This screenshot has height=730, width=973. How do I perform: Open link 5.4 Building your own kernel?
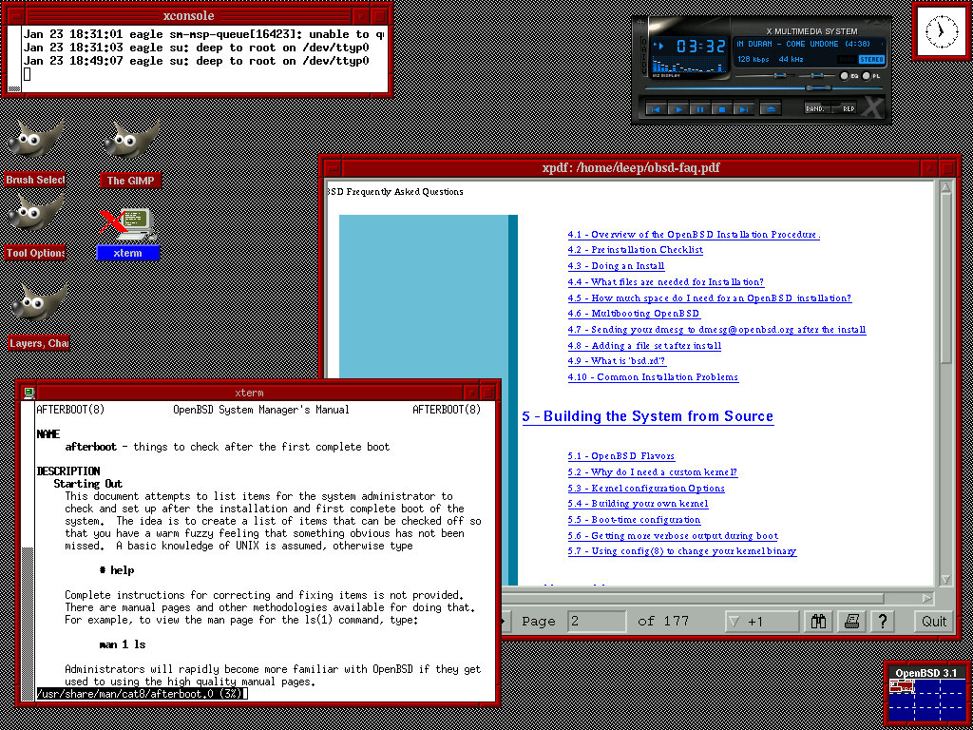point(638,504)
